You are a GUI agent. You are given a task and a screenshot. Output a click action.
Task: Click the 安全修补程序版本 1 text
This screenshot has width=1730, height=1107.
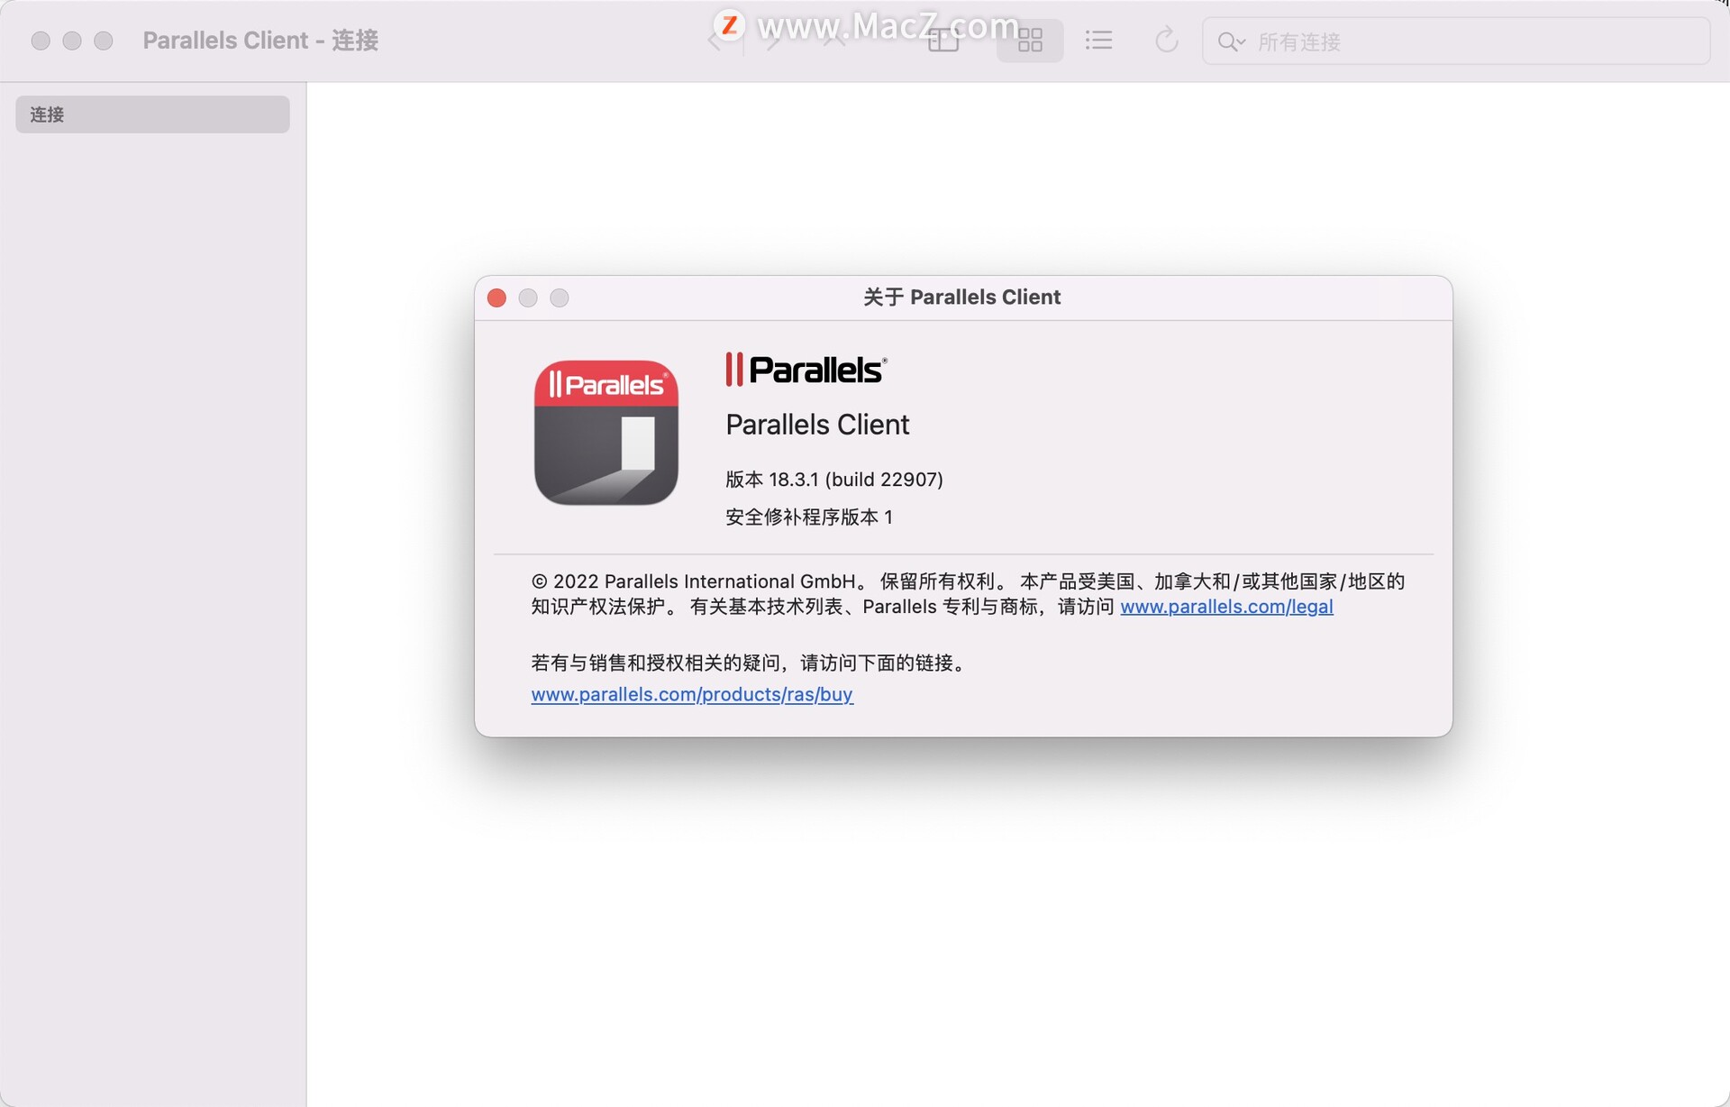pyautogui.click(x=809, y=517)
